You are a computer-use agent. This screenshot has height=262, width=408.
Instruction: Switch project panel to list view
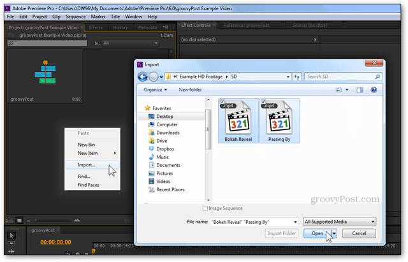[x=10, y=221]
